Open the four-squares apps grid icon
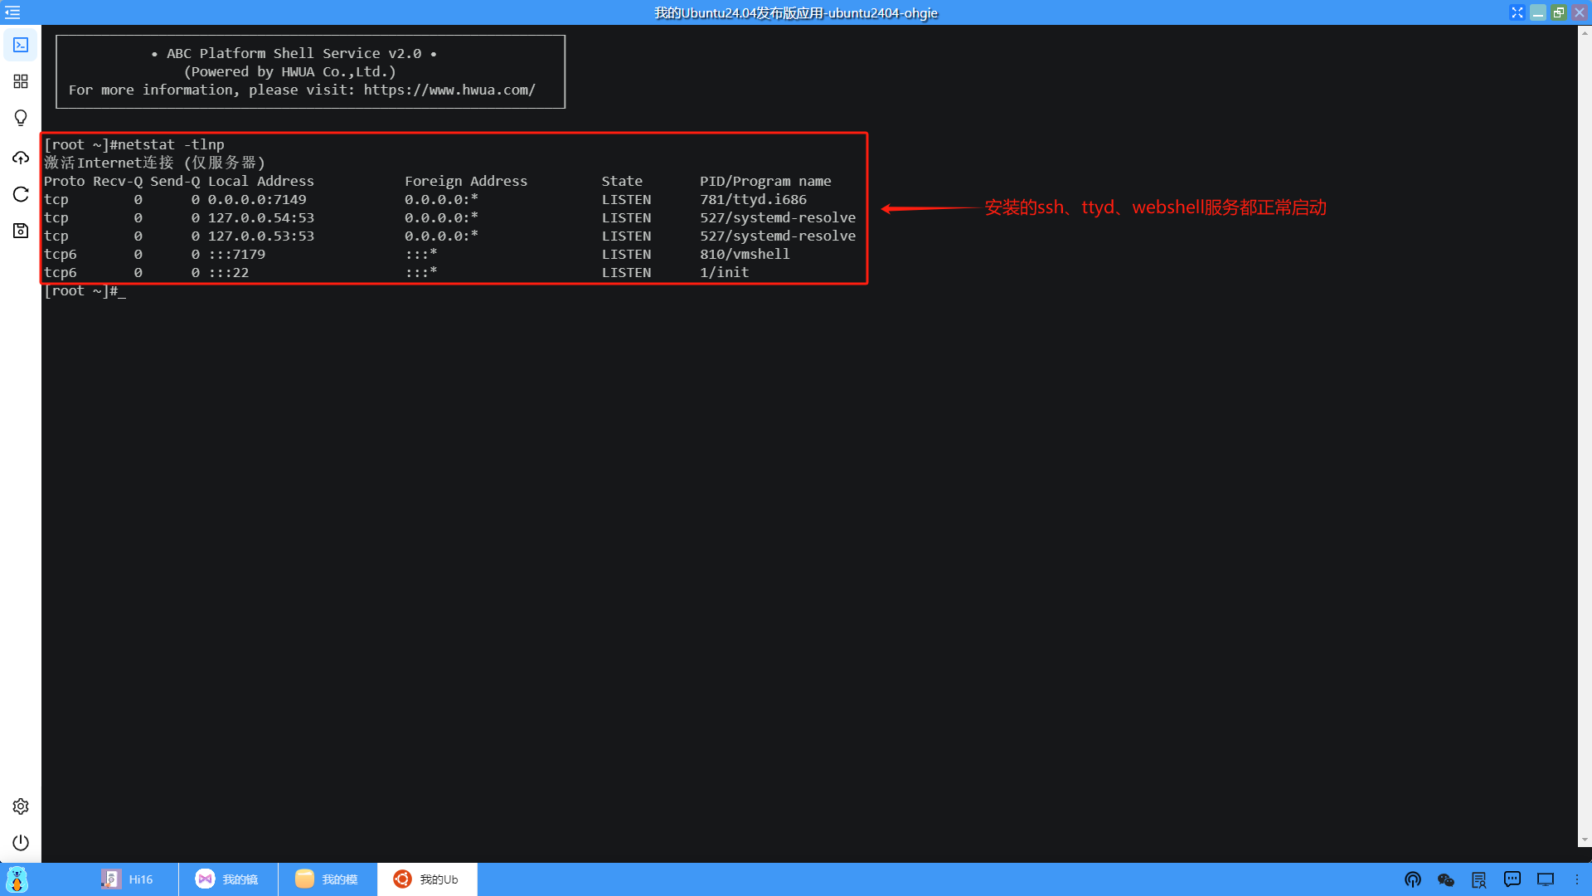Image resolution: width=1592 pixels, height=896 pixels. click(21, 81)
